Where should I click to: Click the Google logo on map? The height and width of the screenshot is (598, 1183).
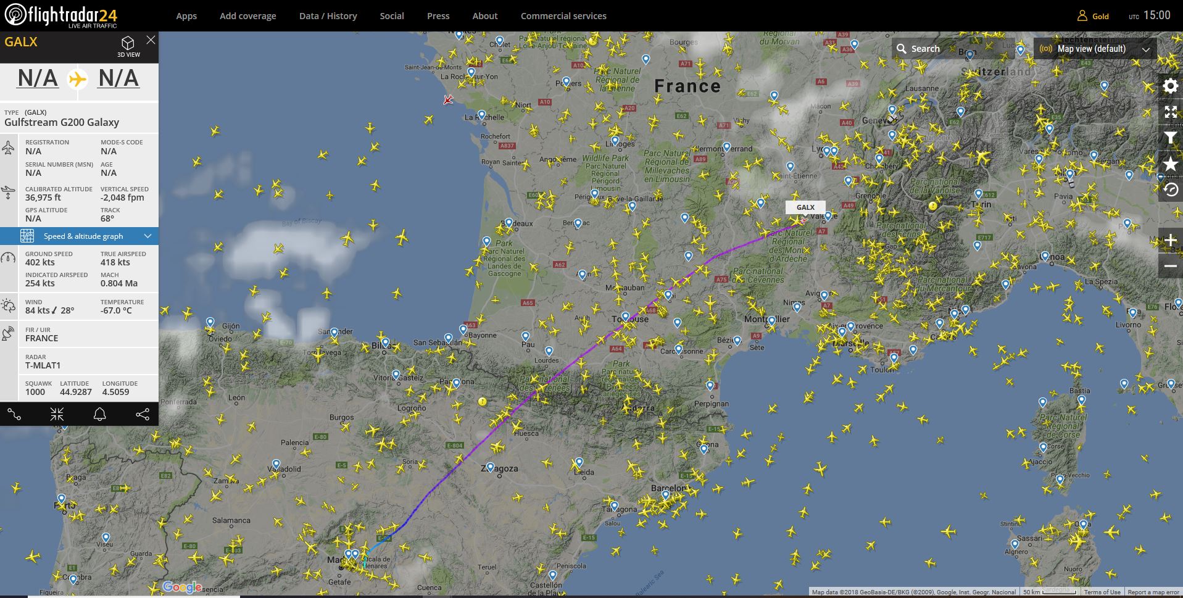182,587
